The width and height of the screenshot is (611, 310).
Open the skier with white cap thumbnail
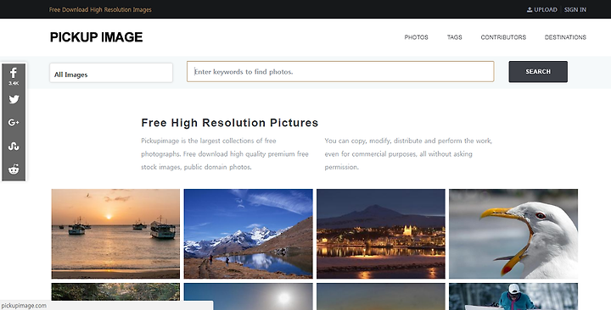tap(513, 296)
